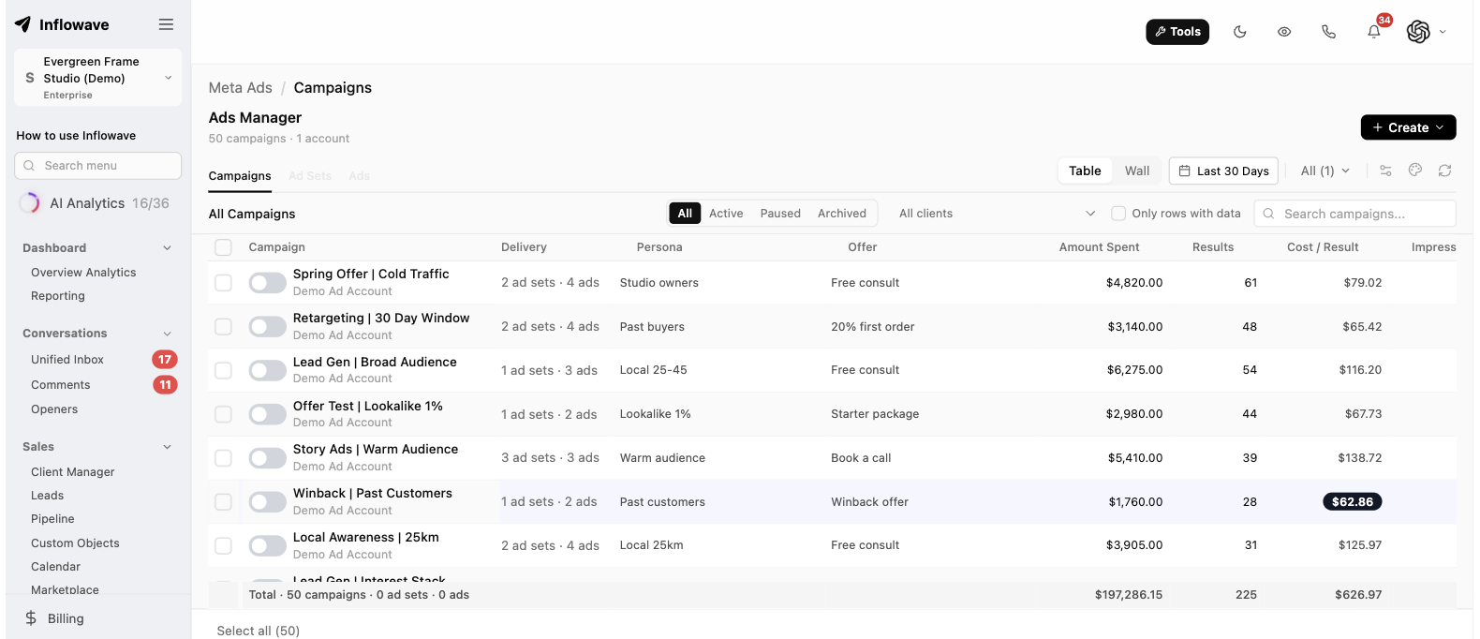Sort by Cost / Result column header

click(x=1323, y=247)
